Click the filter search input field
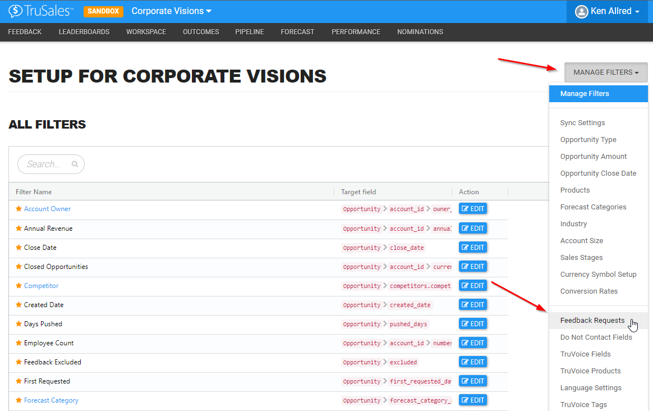 tap(51, 165)
